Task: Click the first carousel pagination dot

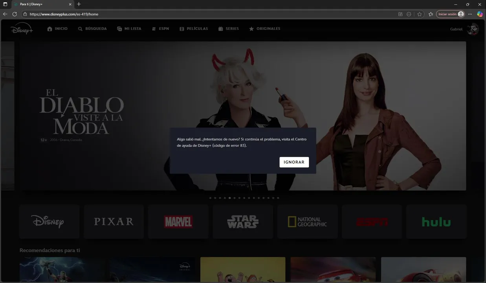Action: coord(210,198)
